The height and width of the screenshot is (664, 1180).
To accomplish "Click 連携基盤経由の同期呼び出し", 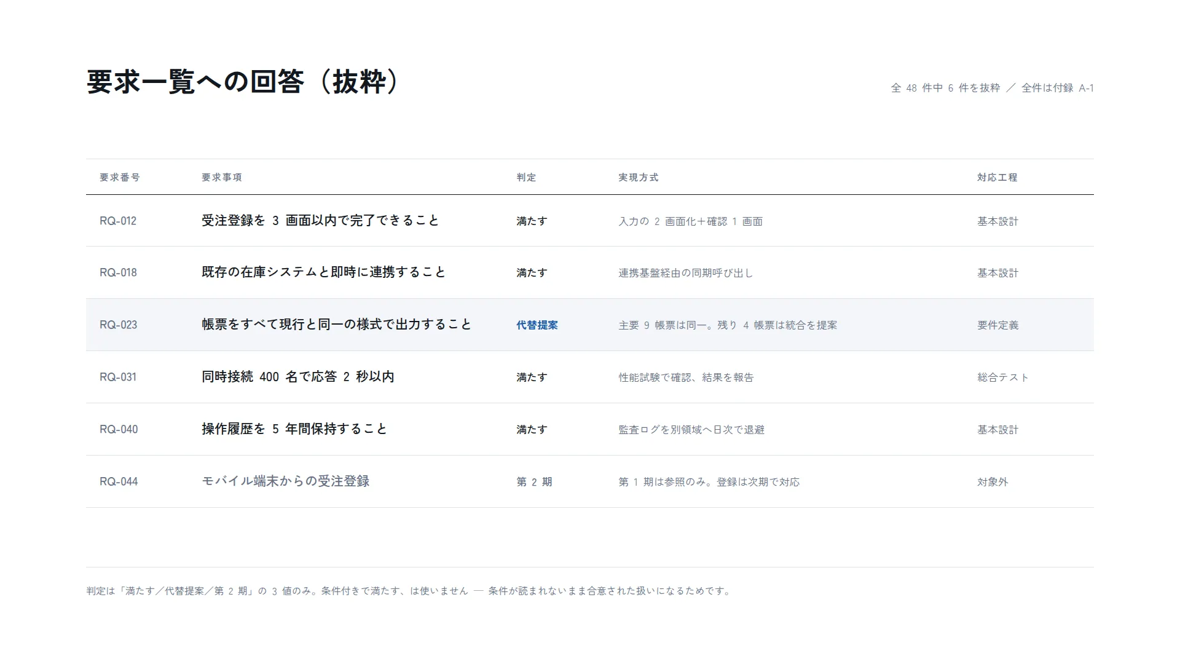I will pyautogui.click(x=686, y=272).
